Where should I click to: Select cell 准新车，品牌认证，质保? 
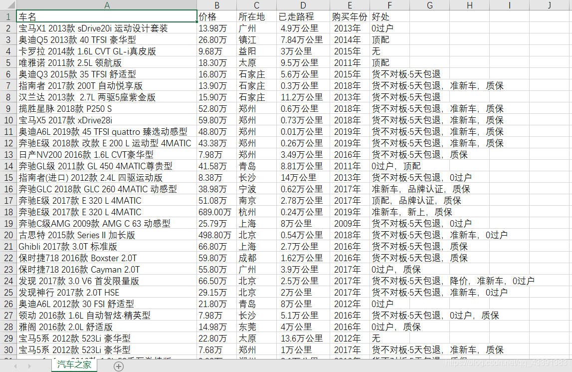pyautogui.click(x=420, y=189)
